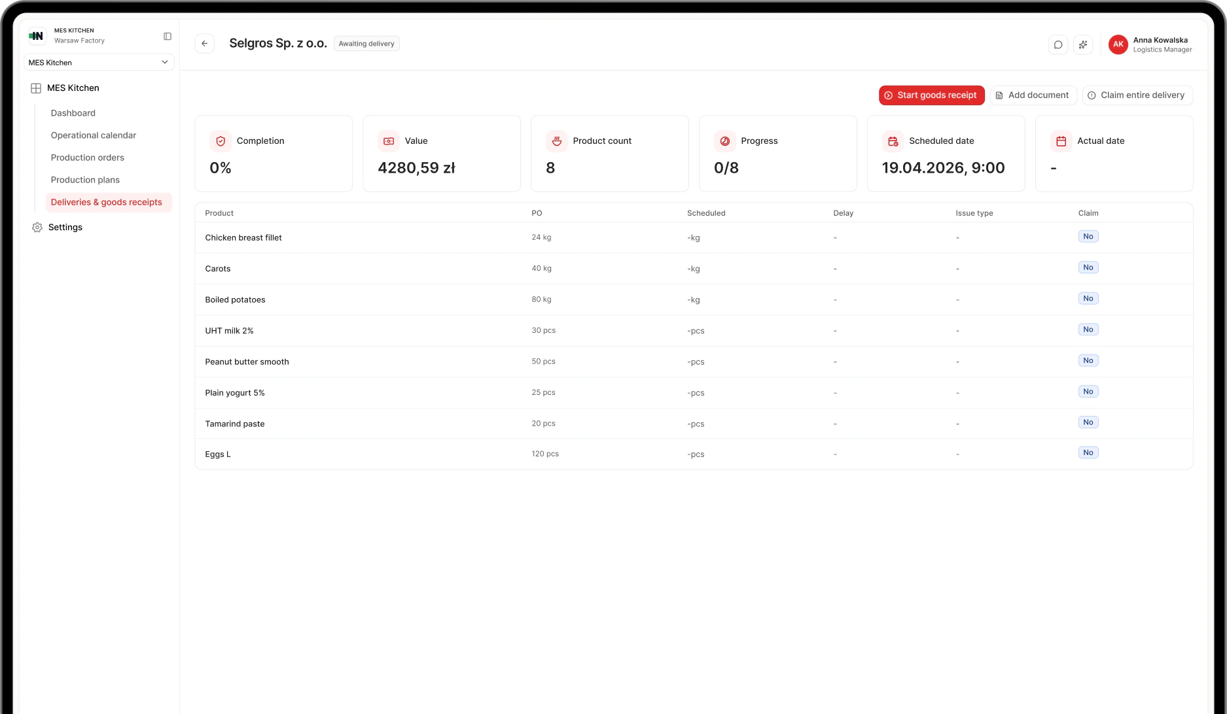Select the Eggs L product
Viewport: 1227px width, 714px height.
point(218,454)
